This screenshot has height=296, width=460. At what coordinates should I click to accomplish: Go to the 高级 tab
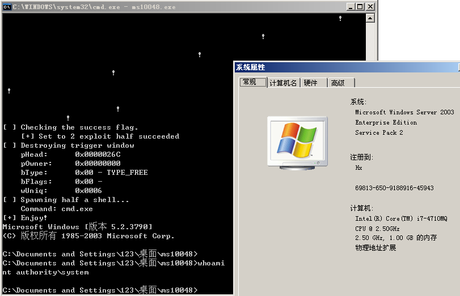tap(338, 83)
